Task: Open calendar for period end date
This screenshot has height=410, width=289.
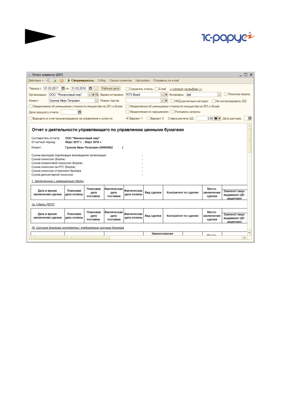Action: point(90,89)
